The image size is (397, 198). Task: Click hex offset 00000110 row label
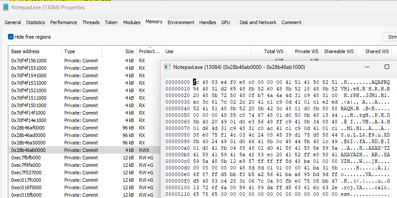pos(178,194)
